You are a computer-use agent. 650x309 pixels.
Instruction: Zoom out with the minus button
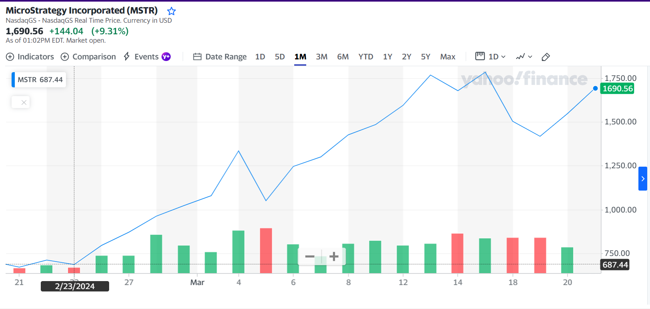(310, 256)
